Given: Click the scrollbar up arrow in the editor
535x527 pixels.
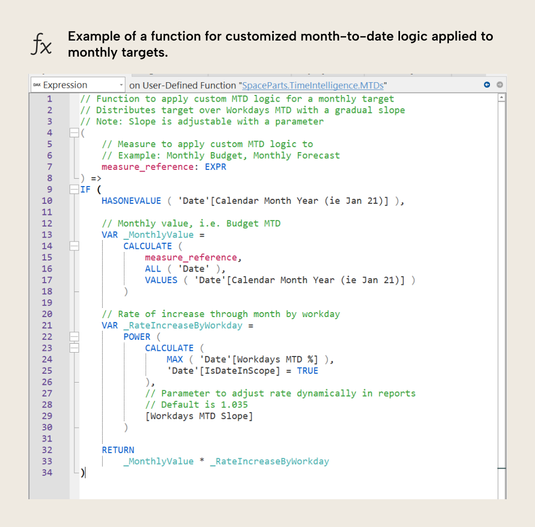Looking at the screenshot, I should tap(502, 97).
